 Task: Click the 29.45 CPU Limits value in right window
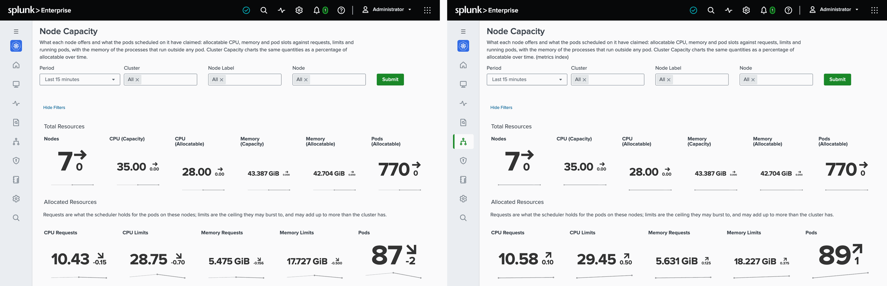coord(597,259)
